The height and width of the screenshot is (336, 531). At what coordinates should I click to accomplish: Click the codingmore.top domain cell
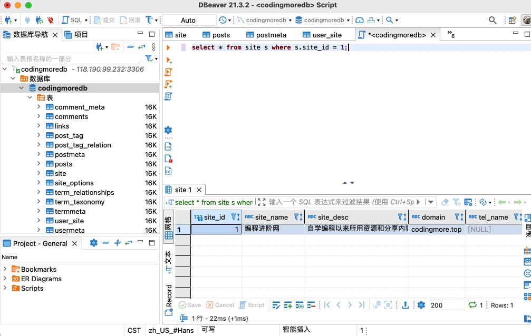(436, 229)
